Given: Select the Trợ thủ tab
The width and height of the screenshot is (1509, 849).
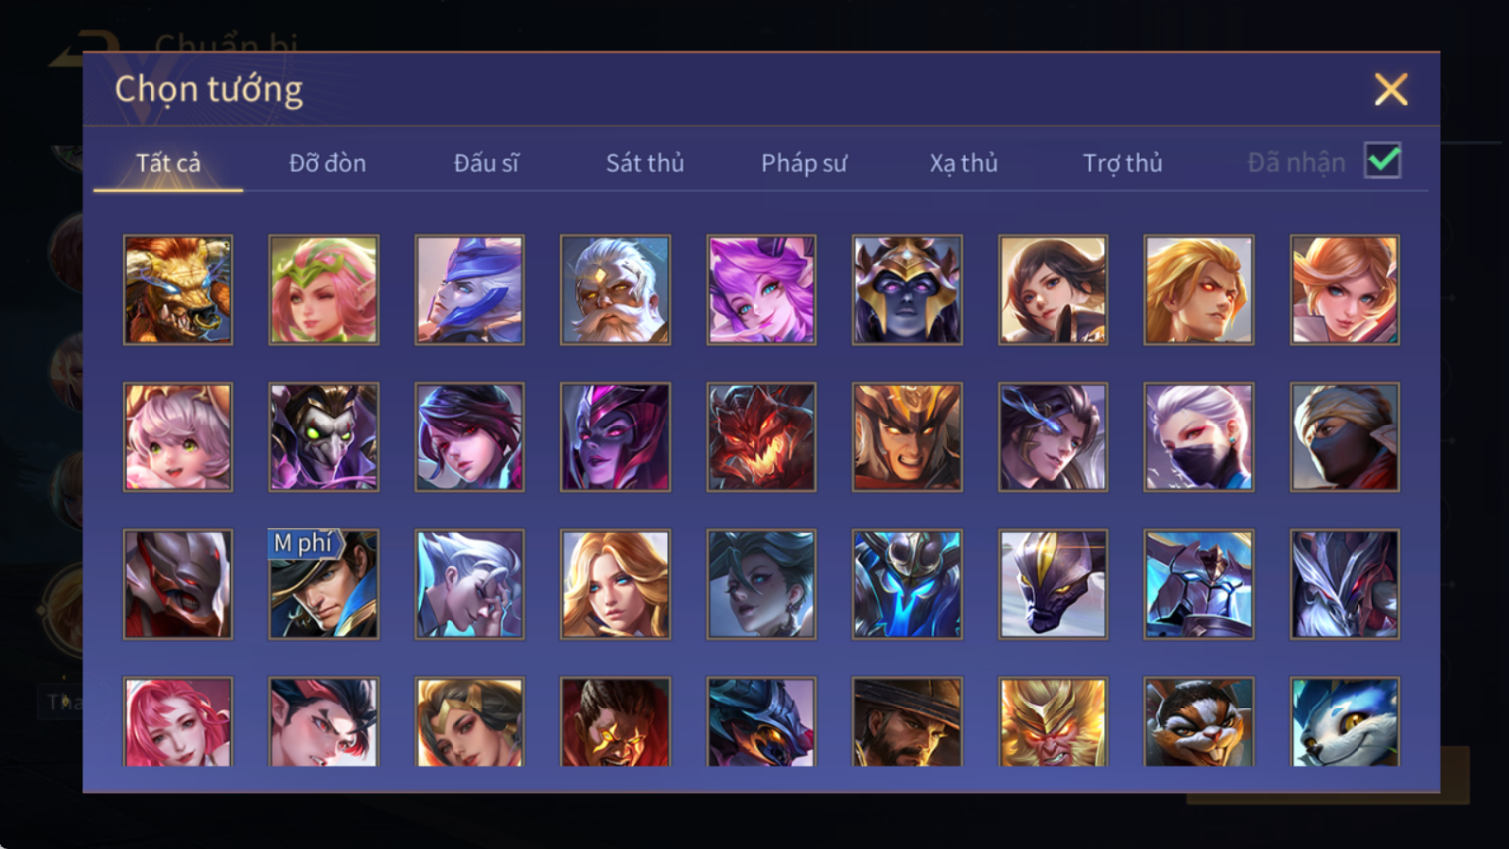Looking at the screenshot, I should tap(1123, 163).
